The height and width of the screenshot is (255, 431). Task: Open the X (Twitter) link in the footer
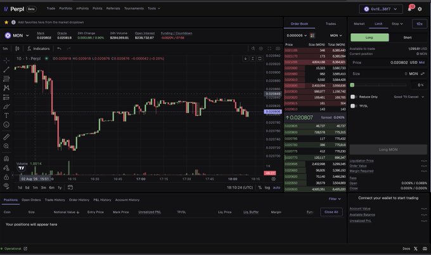tap(416, 249)
